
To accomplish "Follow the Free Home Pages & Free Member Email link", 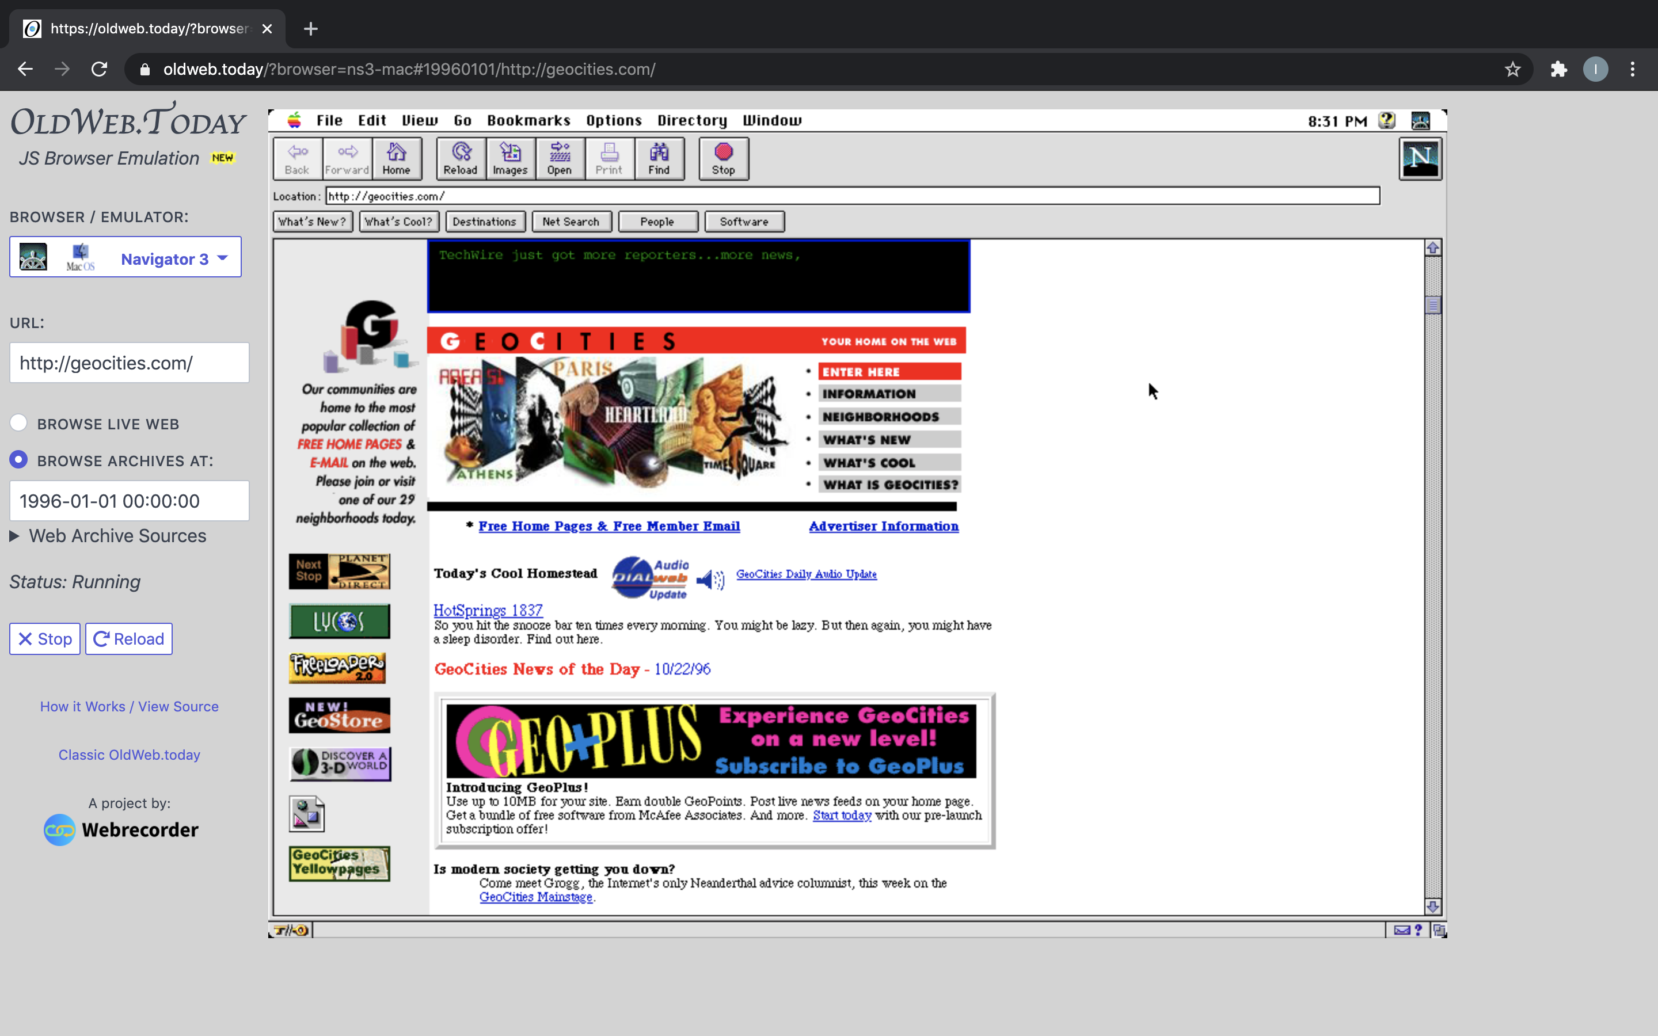I will [609, 526].
